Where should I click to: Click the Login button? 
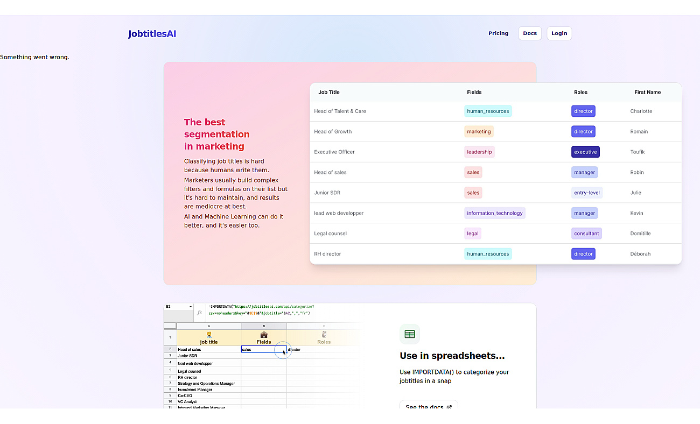point(559,33)
